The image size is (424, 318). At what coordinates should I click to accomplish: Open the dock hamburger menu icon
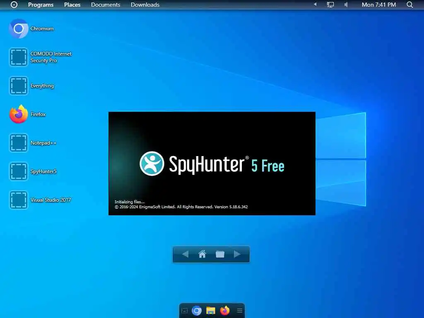tap(240, 311)
